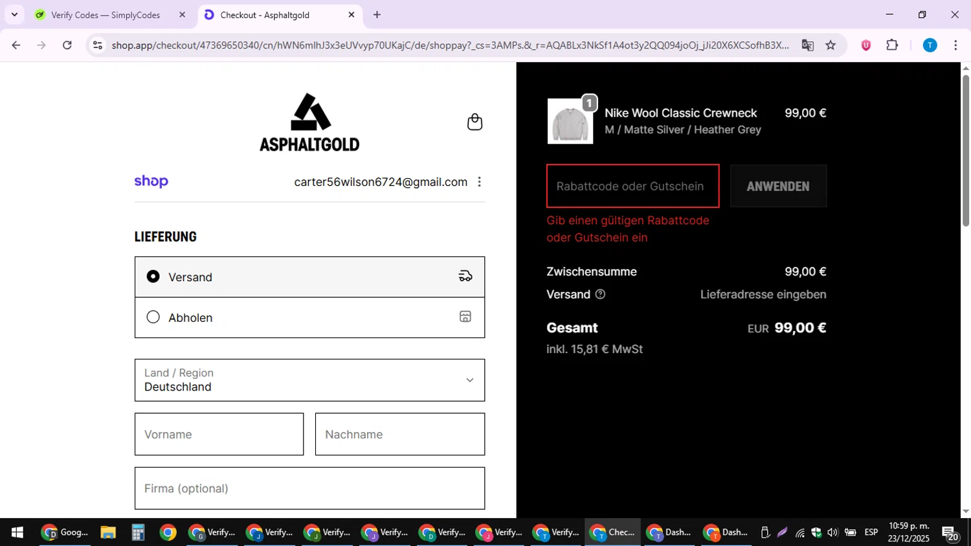
Task: Open the red shield extension icon
Action: pyautogui.click(x=866, y=45)
